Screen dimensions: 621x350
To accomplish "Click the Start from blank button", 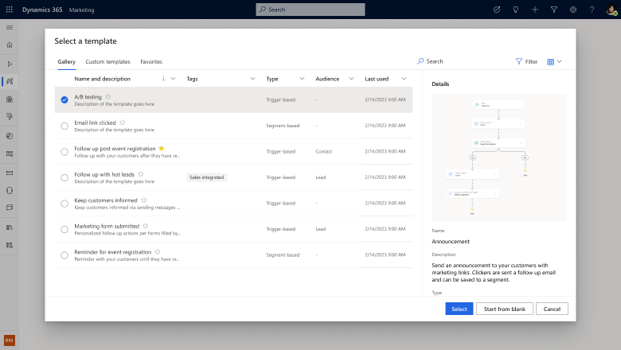I will click(x=505, y=309).
